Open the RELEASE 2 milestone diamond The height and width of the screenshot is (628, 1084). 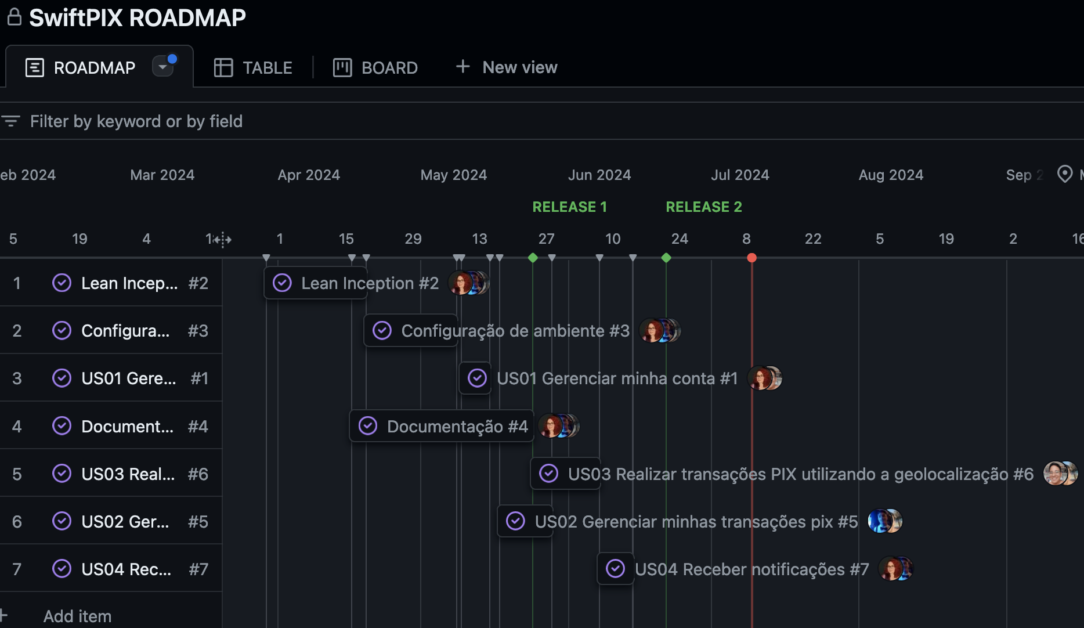(666, 258)
